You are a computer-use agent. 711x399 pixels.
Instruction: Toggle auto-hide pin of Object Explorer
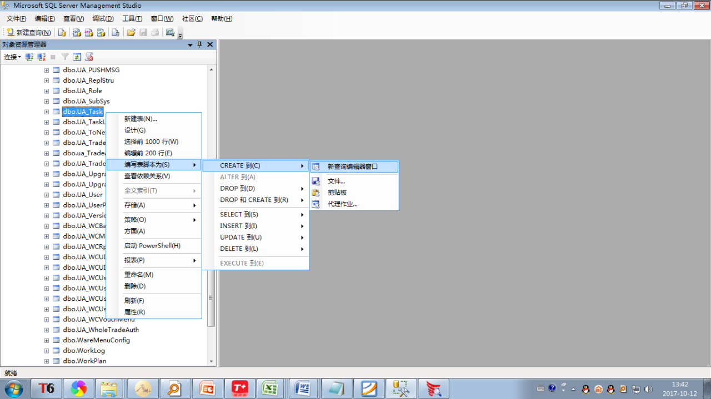tap(200, 44)
